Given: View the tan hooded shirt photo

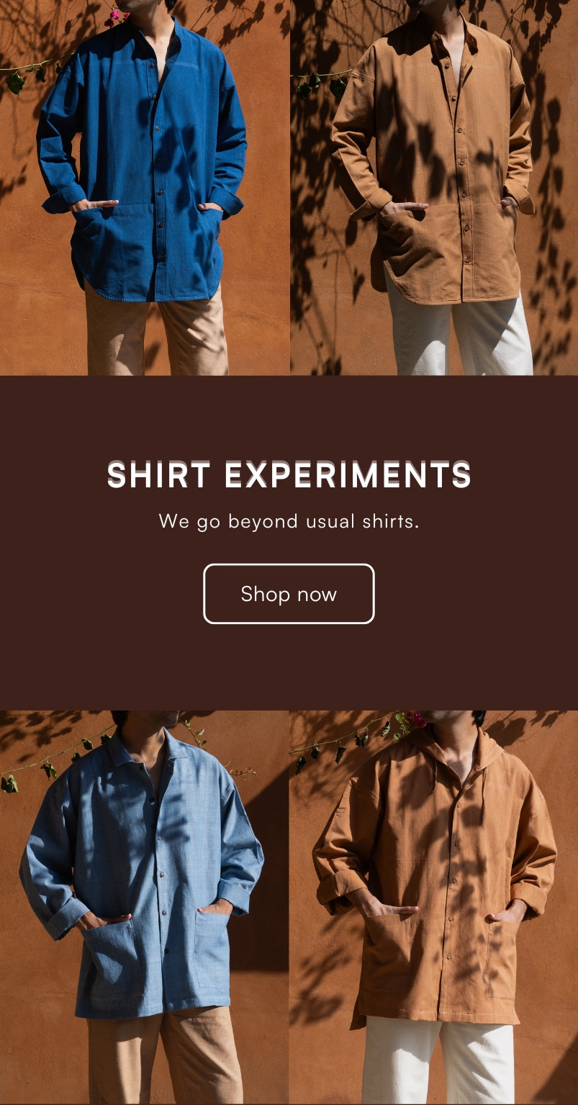Looking at the screenshot, I should (x=434, y=907).
